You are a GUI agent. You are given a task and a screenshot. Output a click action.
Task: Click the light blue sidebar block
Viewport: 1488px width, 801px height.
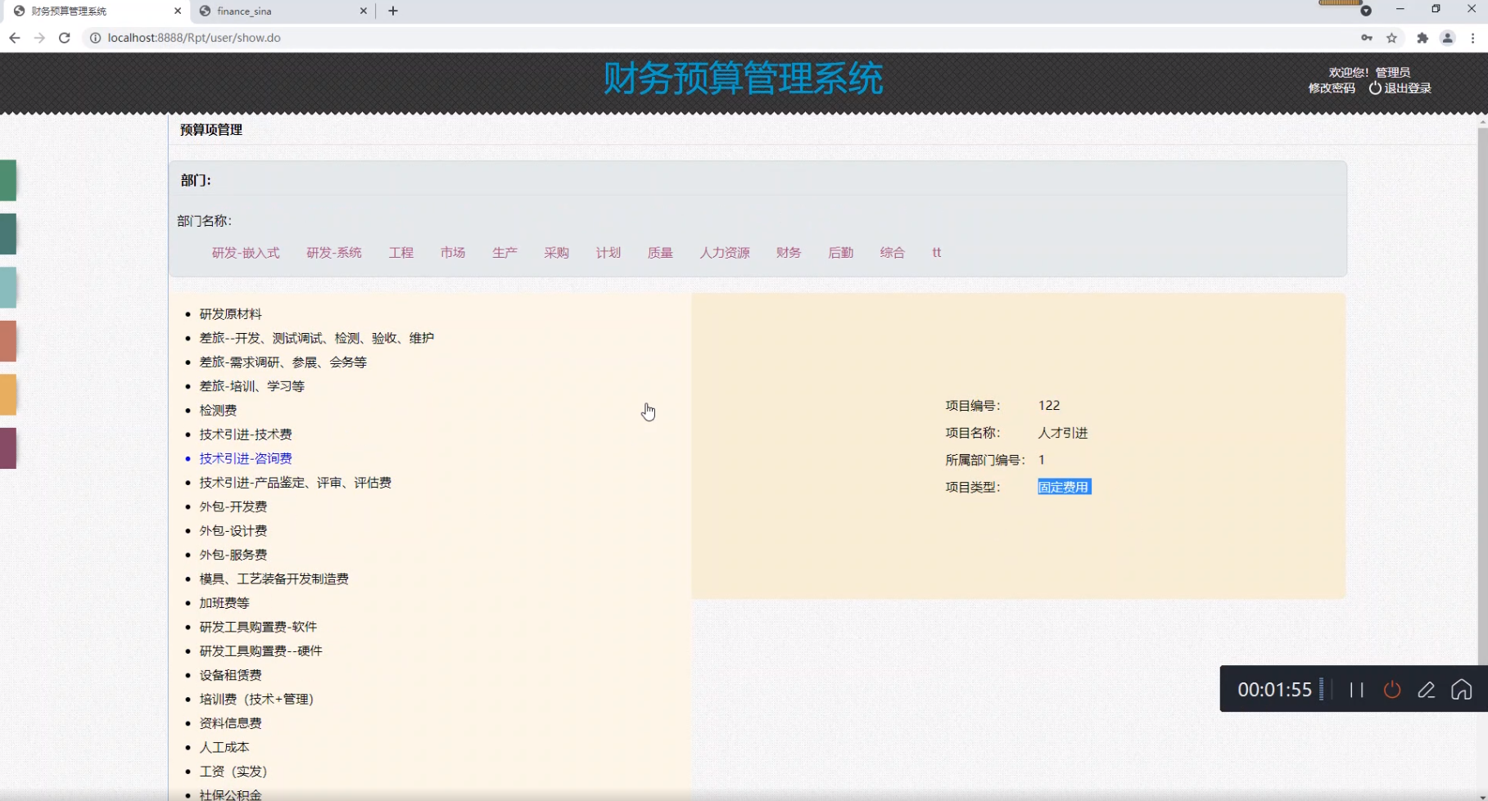point(8,287)
